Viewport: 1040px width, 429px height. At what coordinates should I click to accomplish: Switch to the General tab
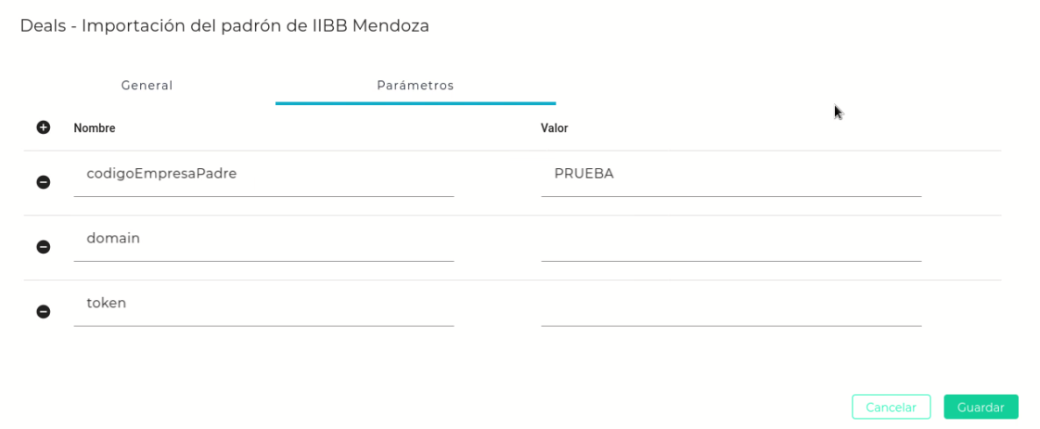pos(146,86)
